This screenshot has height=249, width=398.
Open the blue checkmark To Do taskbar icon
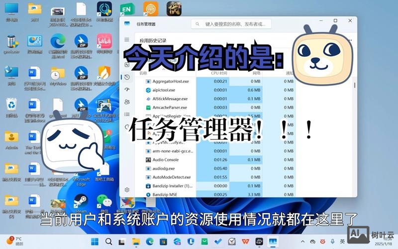tap(218, 242)
